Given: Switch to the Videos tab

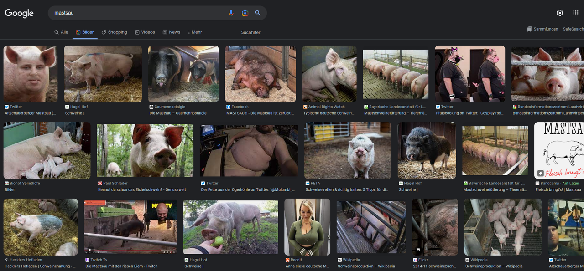Looking at the screenshot, I should coord(145,32).
